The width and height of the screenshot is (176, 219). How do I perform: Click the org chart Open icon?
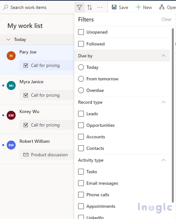pyautogui.click(x=162, y=7)
